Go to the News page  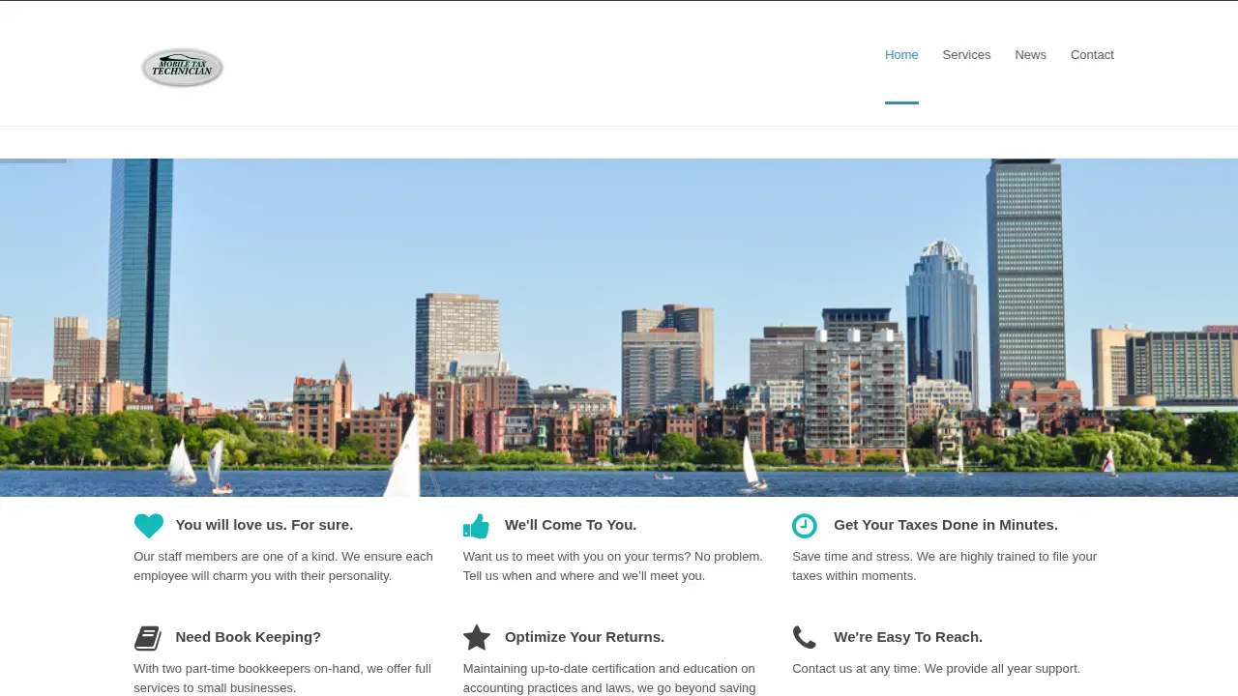[1030, 55]
